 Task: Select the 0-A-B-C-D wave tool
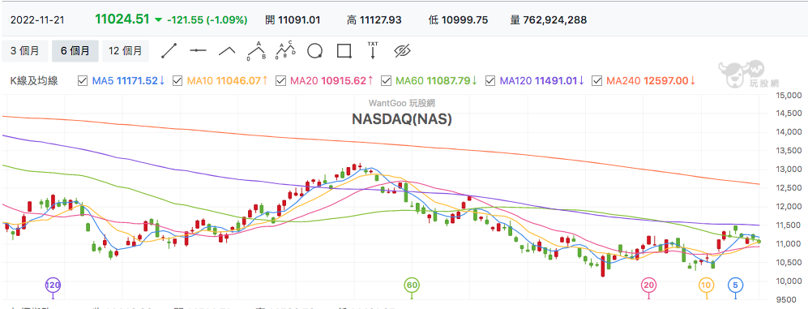coord(286,50)
